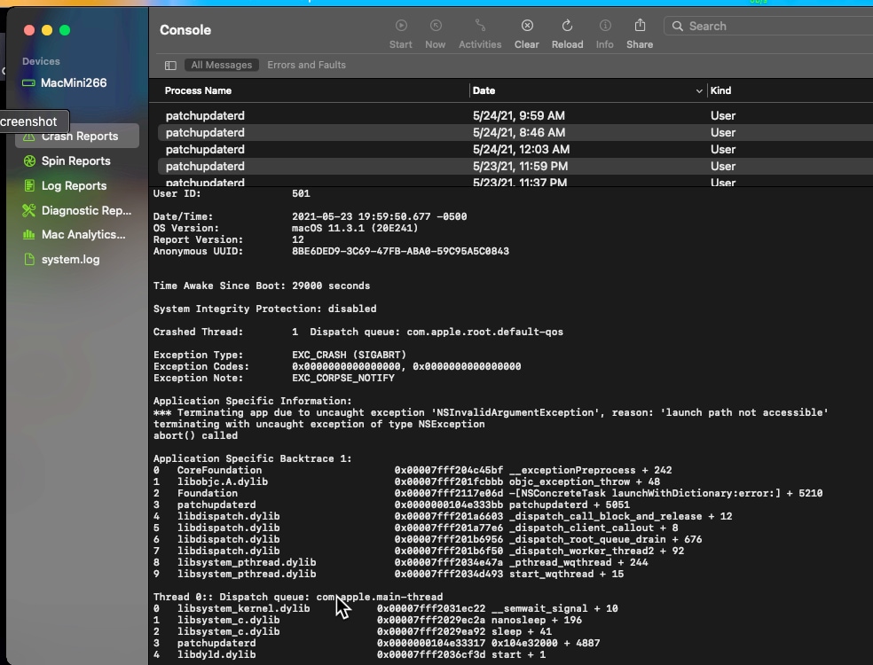The width and height of the screenshot is (873, 665).
Task: Click the abort() called line
Action: tap(195, 435)
